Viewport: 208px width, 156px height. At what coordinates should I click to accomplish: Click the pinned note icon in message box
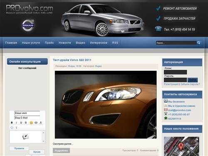(25, 137)
